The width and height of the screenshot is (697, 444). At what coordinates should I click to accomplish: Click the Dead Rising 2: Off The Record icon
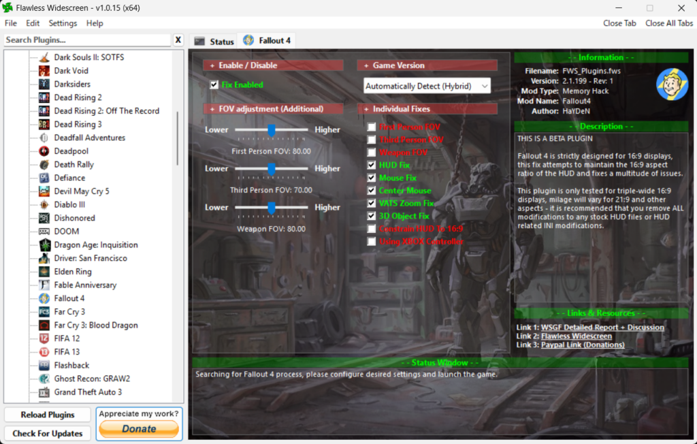pos(44,111)
